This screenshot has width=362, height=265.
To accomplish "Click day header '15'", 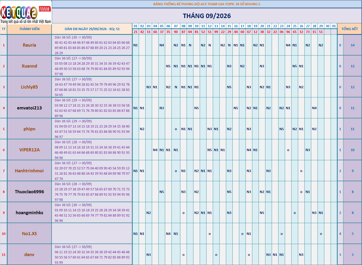I will [229, 26].
